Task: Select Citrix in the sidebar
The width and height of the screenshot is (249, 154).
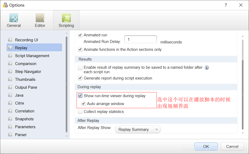Action: point(34,103)
